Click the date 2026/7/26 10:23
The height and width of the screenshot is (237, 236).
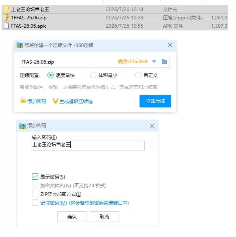[125, 18]
